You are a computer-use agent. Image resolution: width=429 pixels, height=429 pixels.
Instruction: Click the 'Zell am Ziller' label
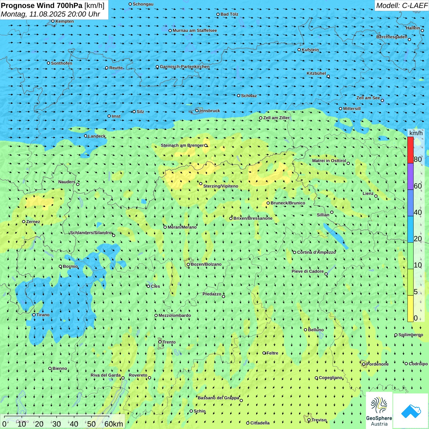point(276,118)
